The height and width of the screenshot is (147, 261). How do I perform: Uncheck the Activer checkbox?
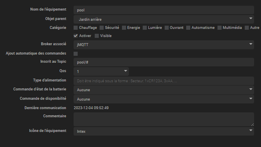point(76,36)
